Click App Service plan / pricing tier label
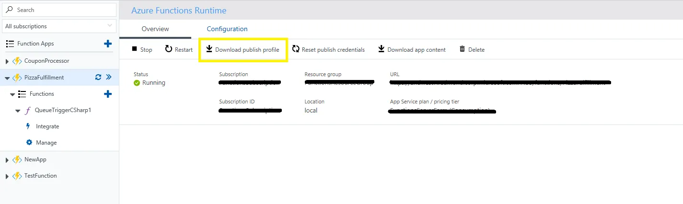Screen dimensions: 683x204 click(425, 102)
